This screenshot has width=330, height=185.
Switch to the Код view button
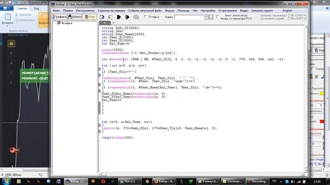click(x=90, y=17)
